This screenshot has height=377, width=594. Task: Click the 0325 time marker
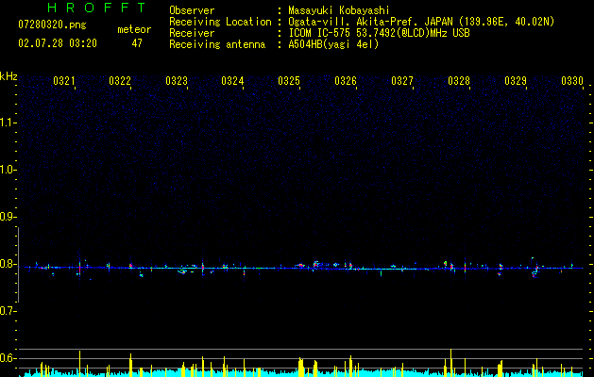pos(289,80)
